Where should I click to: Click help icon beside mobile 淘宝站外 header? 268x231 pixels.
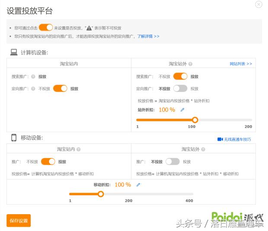[203, 149]
